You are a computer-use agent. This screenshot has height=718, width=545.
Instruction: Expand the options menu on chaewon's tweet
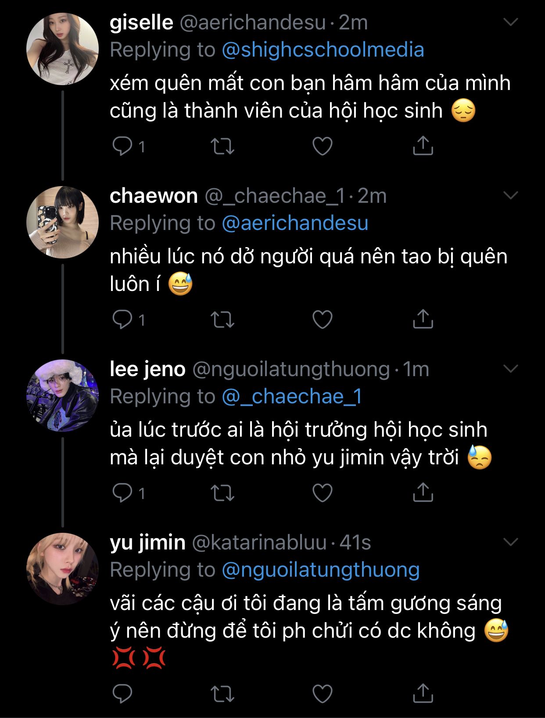coord(511,195)
